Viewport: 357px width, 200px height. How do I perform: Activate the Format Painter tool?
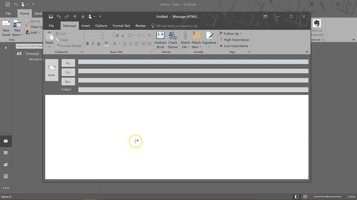point(69,46)
